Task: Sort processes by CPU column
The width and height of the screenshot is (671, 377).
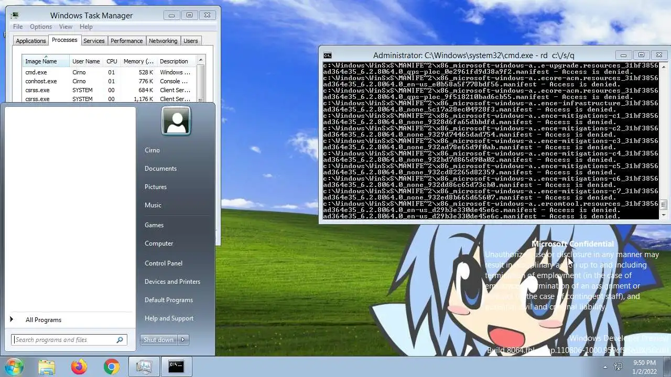Action: [x=112, y=61]
